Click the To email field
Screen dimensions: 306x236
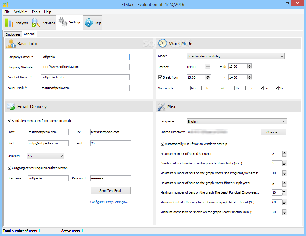tap(111, 132)
